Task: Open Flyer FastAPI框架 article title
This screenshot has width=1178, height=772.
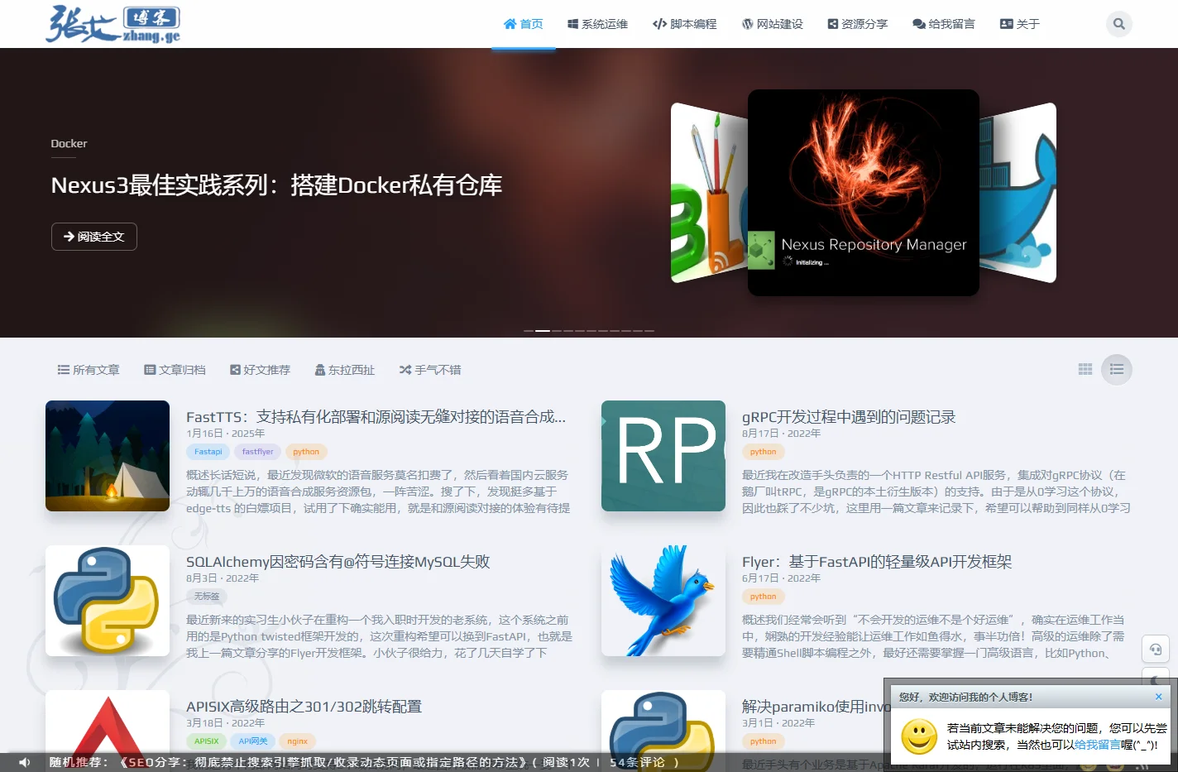Action: pyautogui.click(x=877, y=562)
